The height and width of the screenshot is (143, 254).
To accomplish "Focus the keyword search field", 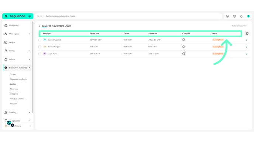I will [133, 16].
